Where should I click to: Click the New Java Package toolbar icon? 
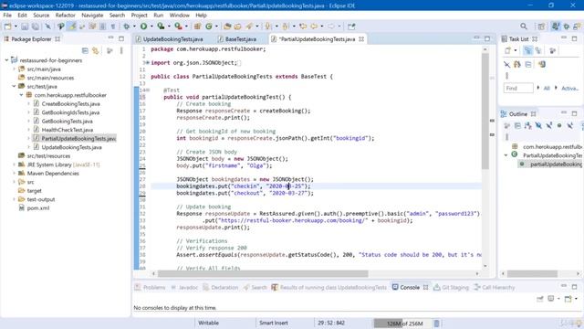(x=197, y=27)
